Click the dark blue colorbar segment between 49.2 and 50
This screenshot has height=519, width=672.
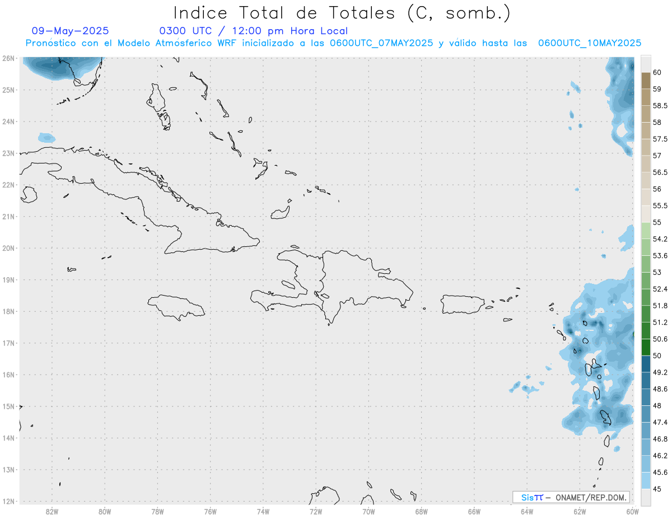(646, 364)
